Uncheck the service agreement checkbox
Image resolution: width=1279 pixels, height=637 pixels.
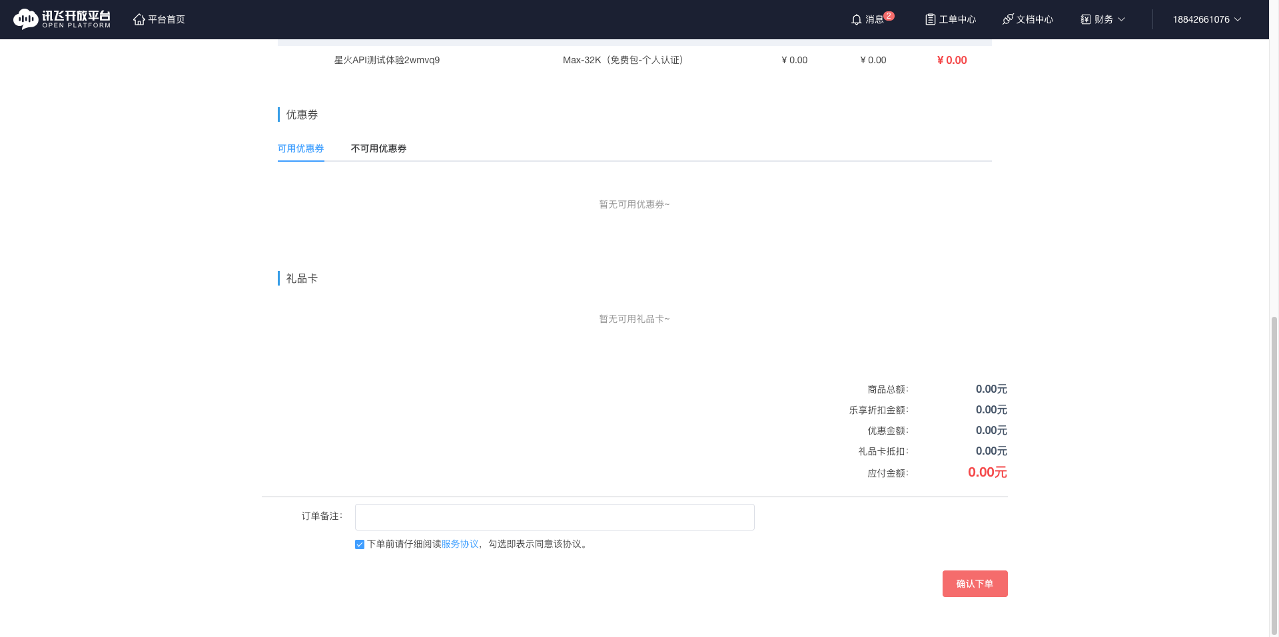[x=359, y=544]
